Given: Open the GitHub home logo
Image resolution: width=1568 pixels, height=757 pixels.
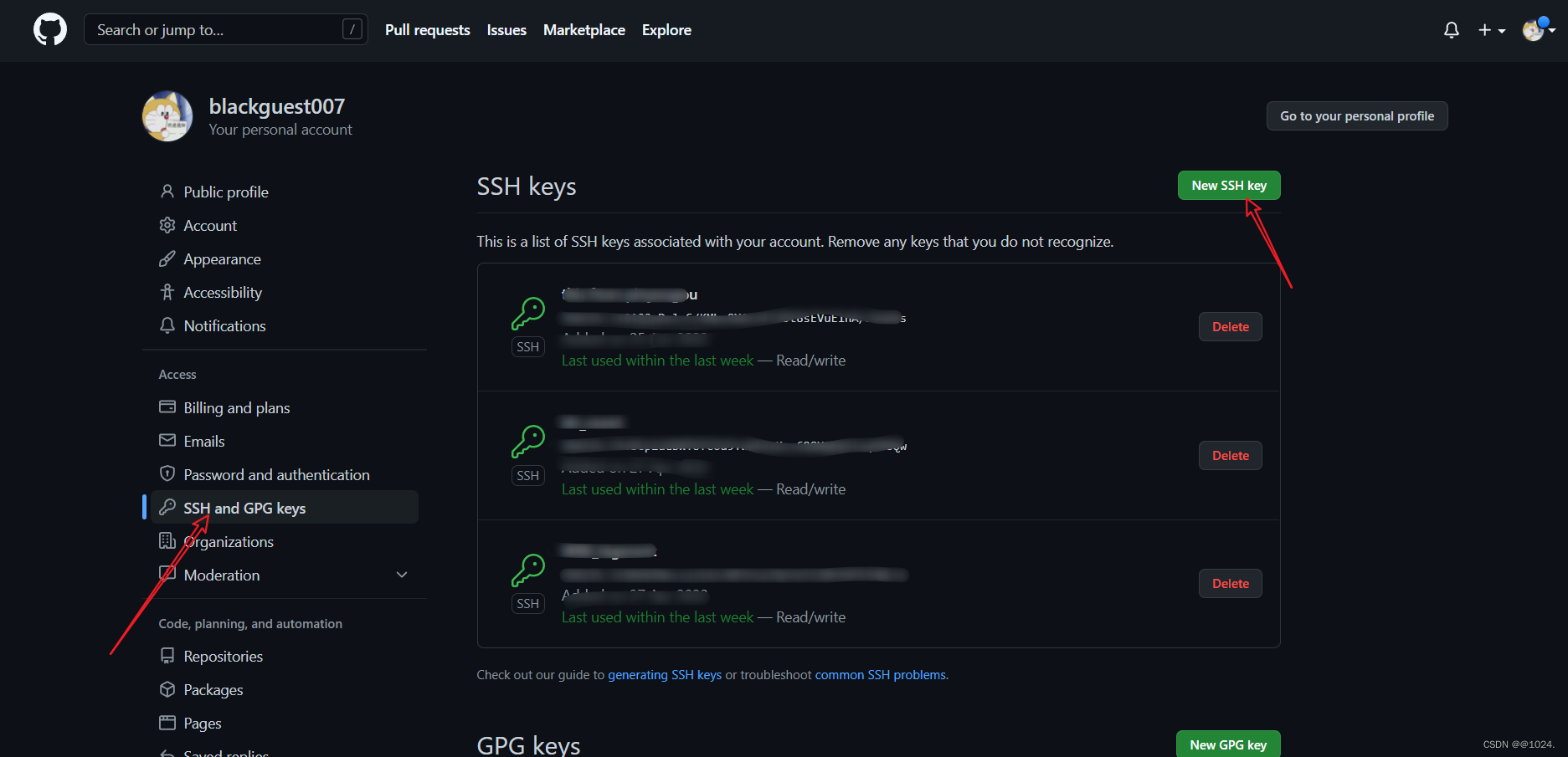Looking at the screenshot, I should point(50,29).
